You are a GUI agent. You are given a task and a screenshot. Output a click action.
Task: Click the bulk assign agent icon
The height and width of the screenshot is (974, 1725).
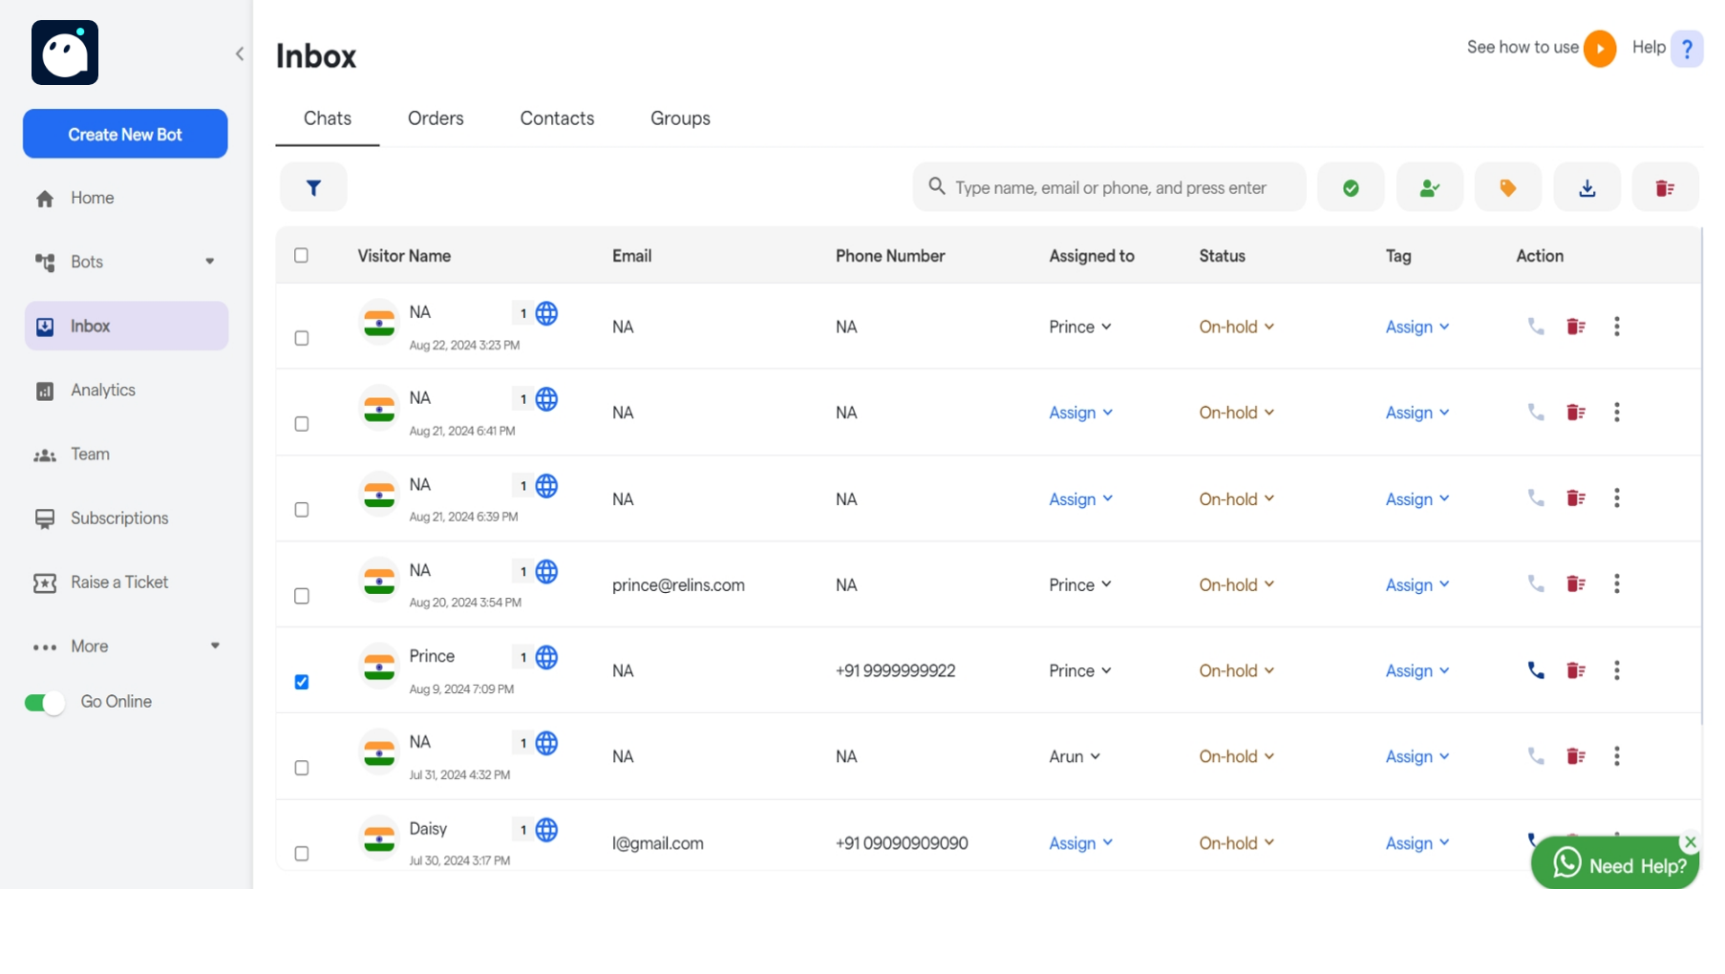tap(1429, 187)
